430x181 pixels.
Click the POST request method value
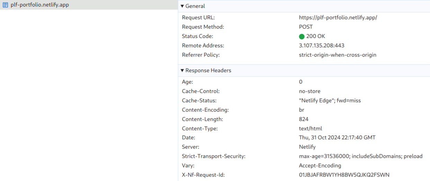tap(306, 27)
